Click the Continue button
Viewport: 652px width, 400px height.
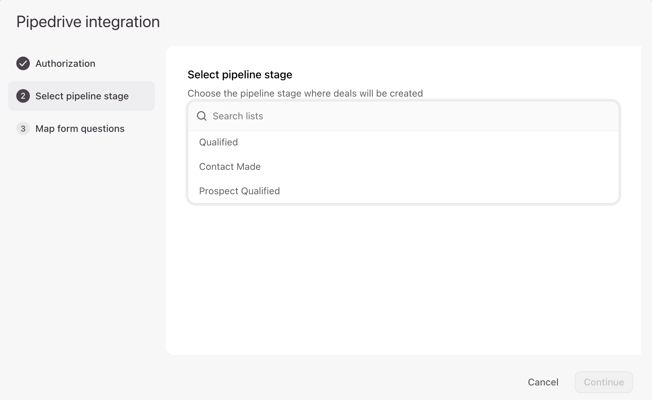tap(604, 382)
